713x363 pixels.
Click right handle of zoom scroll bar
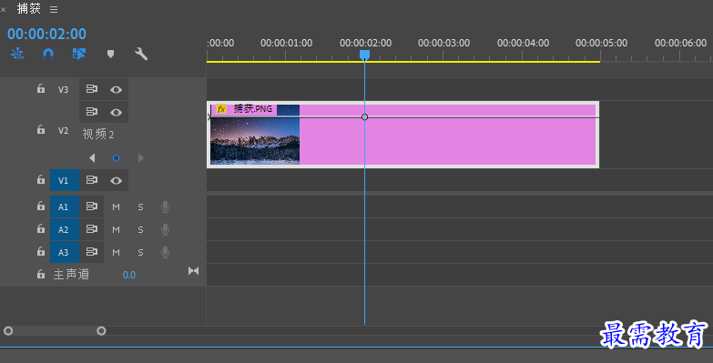point(101,331)
